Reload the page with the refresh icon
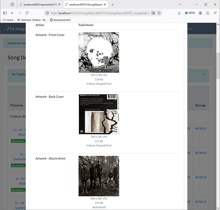The height and width of the screenshot is (210, 220). point(27,13)
